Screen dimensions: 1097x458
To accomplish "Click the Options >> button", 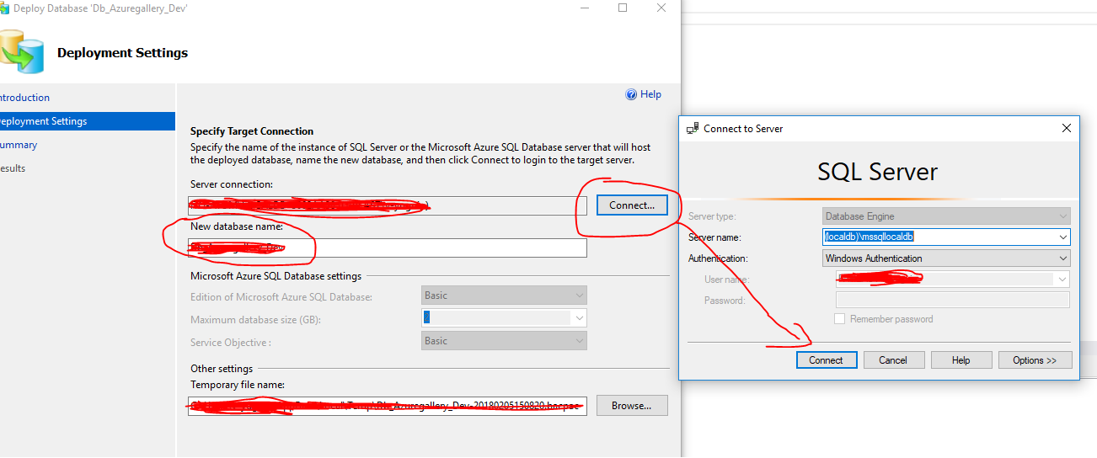I will (1035, 360).
